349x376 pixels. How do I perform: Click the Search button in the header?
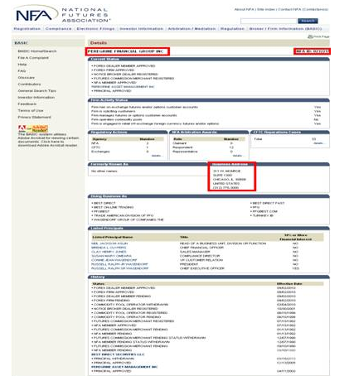pos(308,21)
